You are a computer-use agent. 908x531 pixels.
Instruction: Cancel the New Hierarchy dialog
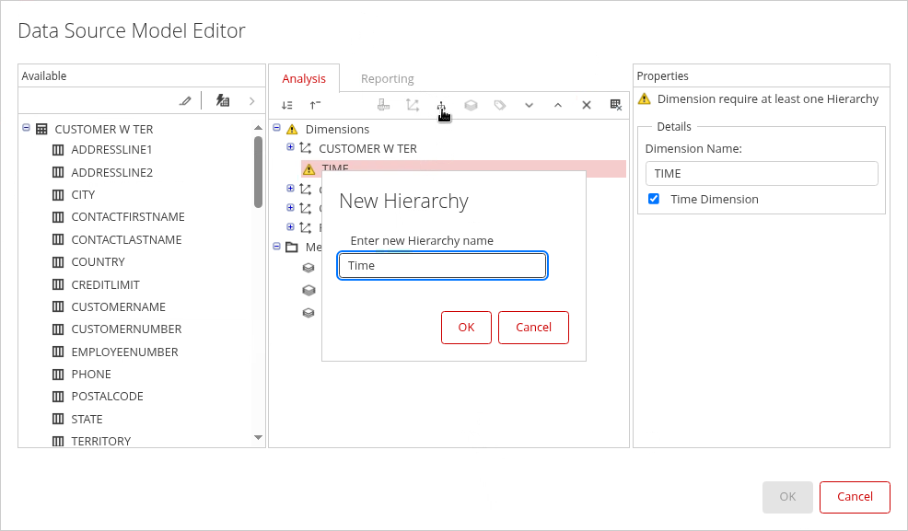[x=533, y=328]
